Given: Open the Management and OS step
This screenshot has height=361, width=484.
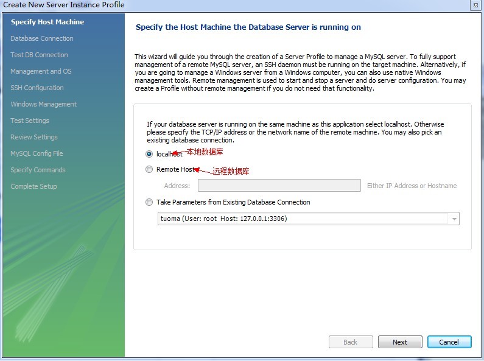Looking at the screenshot, I should tap(41, 71).
